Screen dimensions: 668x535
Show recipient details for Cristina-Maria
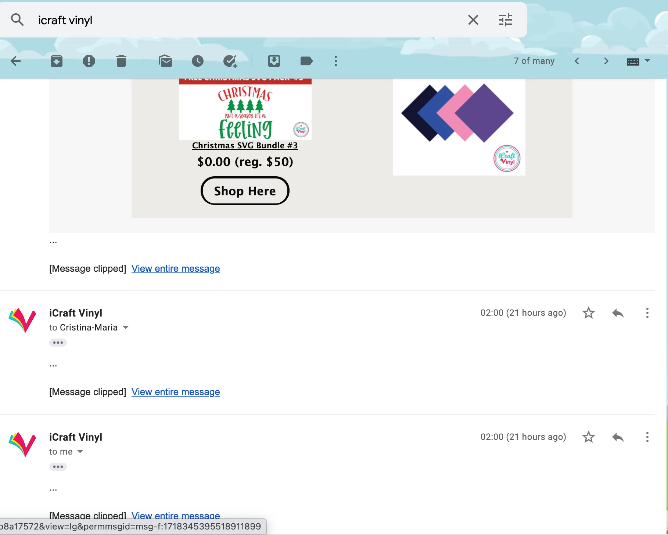pos(126,327)
